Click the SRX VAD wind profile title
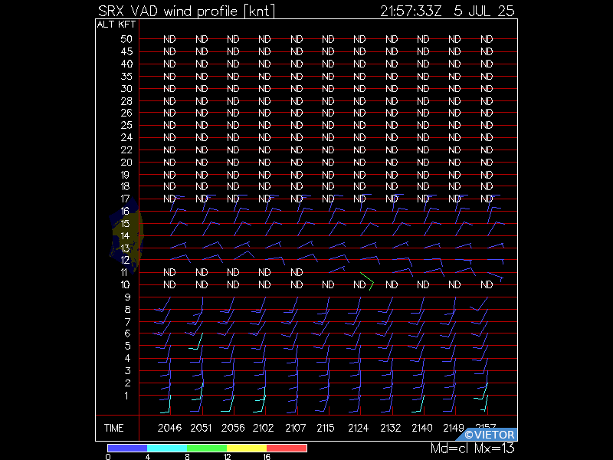 tap(186, 11)
